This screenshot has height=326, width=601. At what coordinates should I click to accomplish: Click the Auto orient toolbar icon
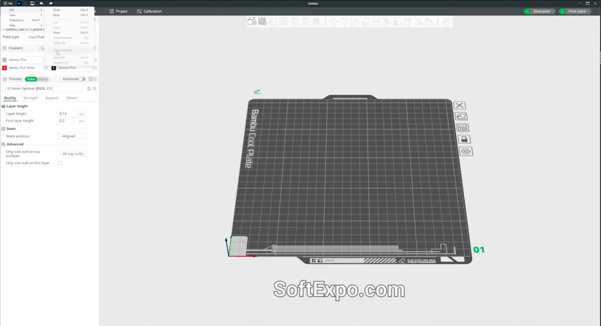[272, 22]
